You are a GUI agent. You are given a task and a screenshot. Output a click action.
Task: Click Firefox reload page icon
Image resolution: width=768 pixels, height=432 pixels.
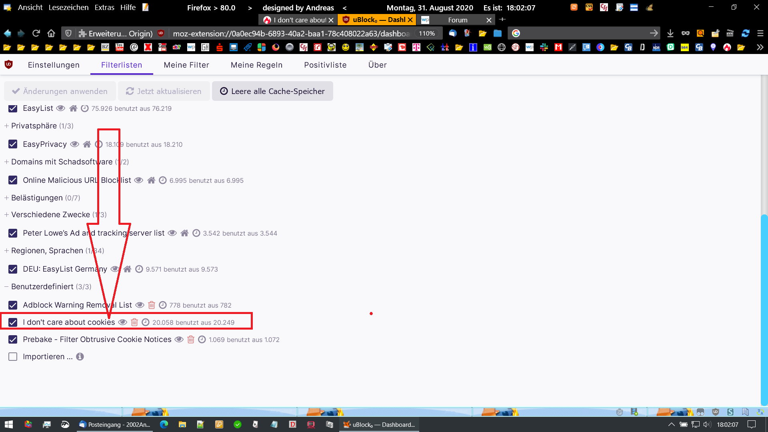[x=36, y=33]
